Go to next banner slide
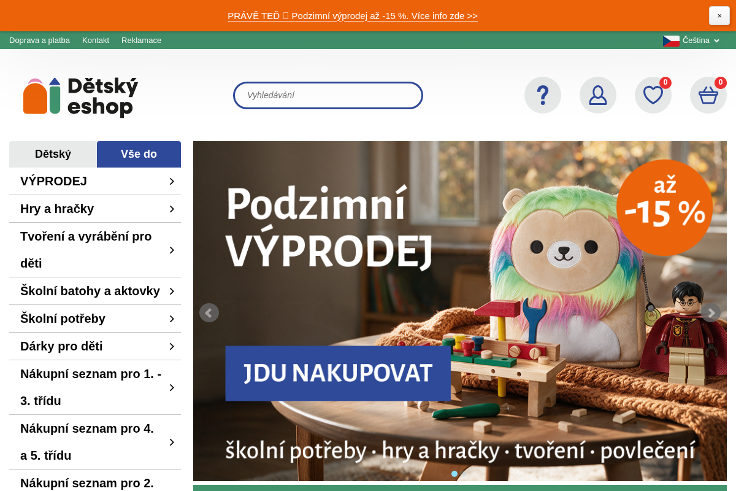The image size is (736, 491). click(x=711, y=313)
